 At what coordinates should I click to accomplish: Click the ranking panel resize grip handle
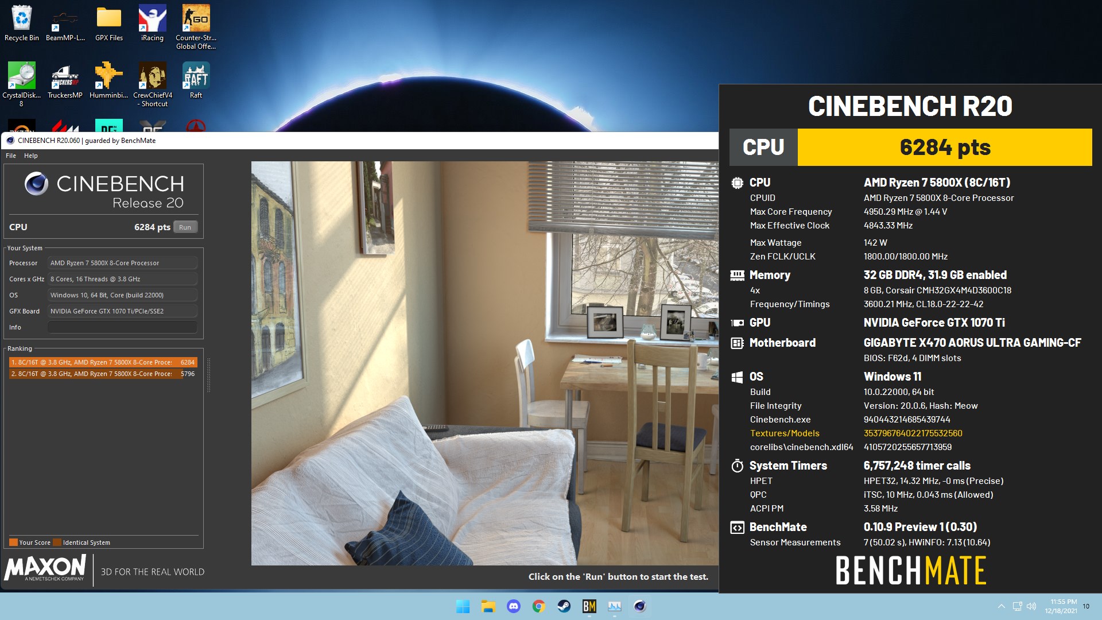(208, 375)
